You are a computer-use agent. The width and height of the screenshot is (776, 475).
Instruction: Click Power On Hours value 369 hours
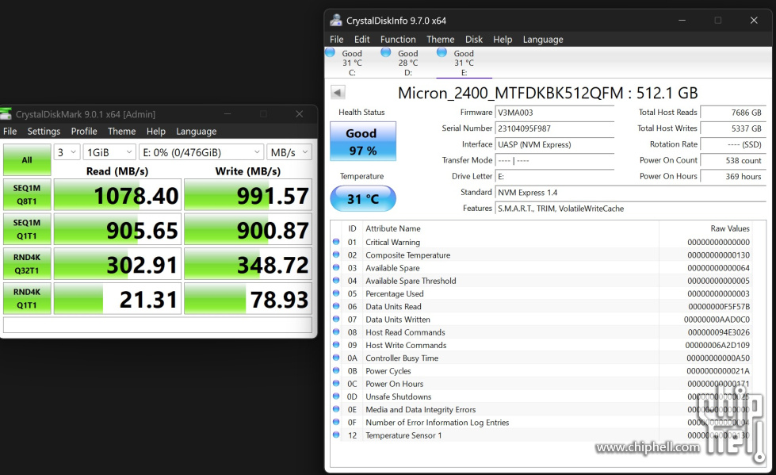click(733, 176)
